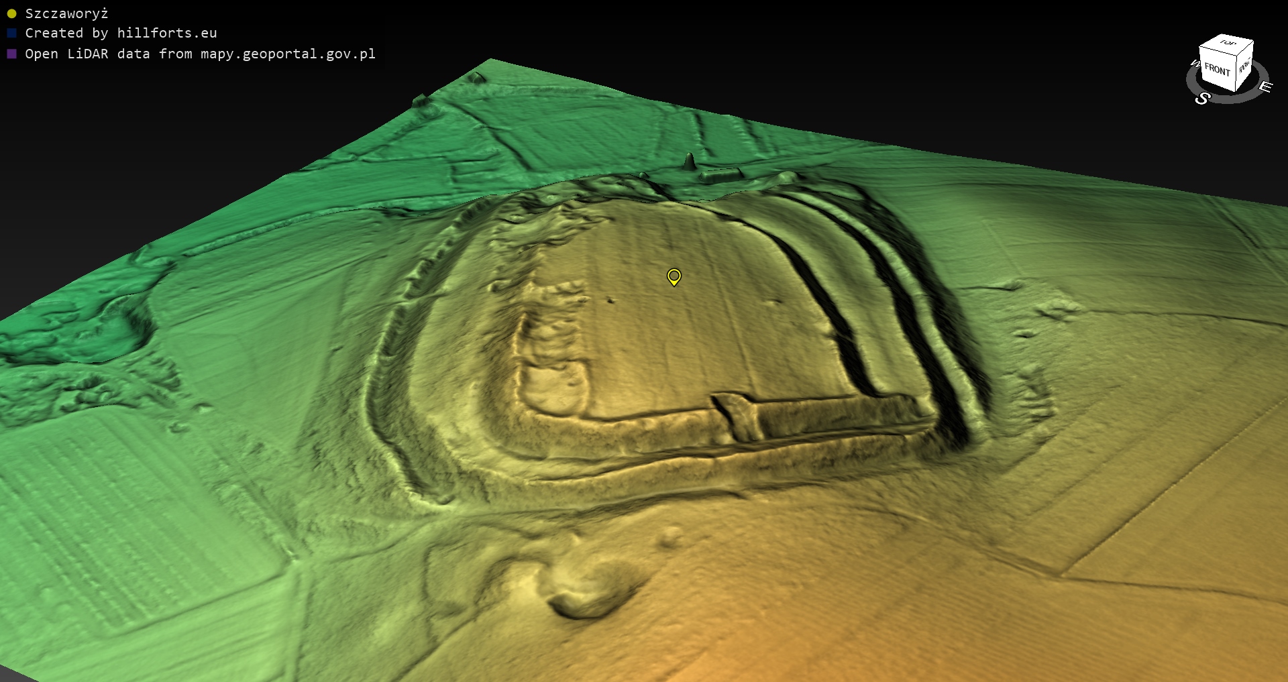The image size is (1288, 682).
Task: Click the E letter on the compass ring
Action: [1265, 87]
